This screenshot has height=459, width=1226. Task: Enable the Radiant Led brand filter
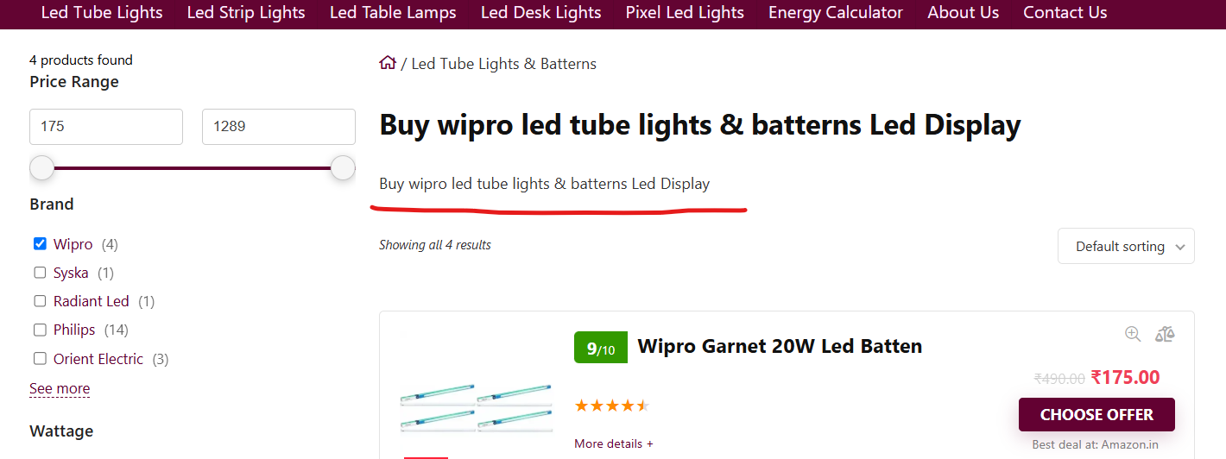pos(40,301)
